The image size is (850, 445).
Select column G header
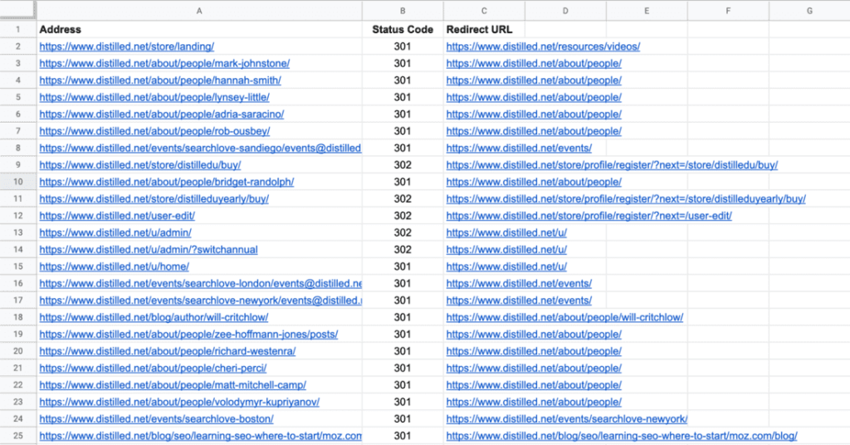pyautogui.click(x=808, y=10)
